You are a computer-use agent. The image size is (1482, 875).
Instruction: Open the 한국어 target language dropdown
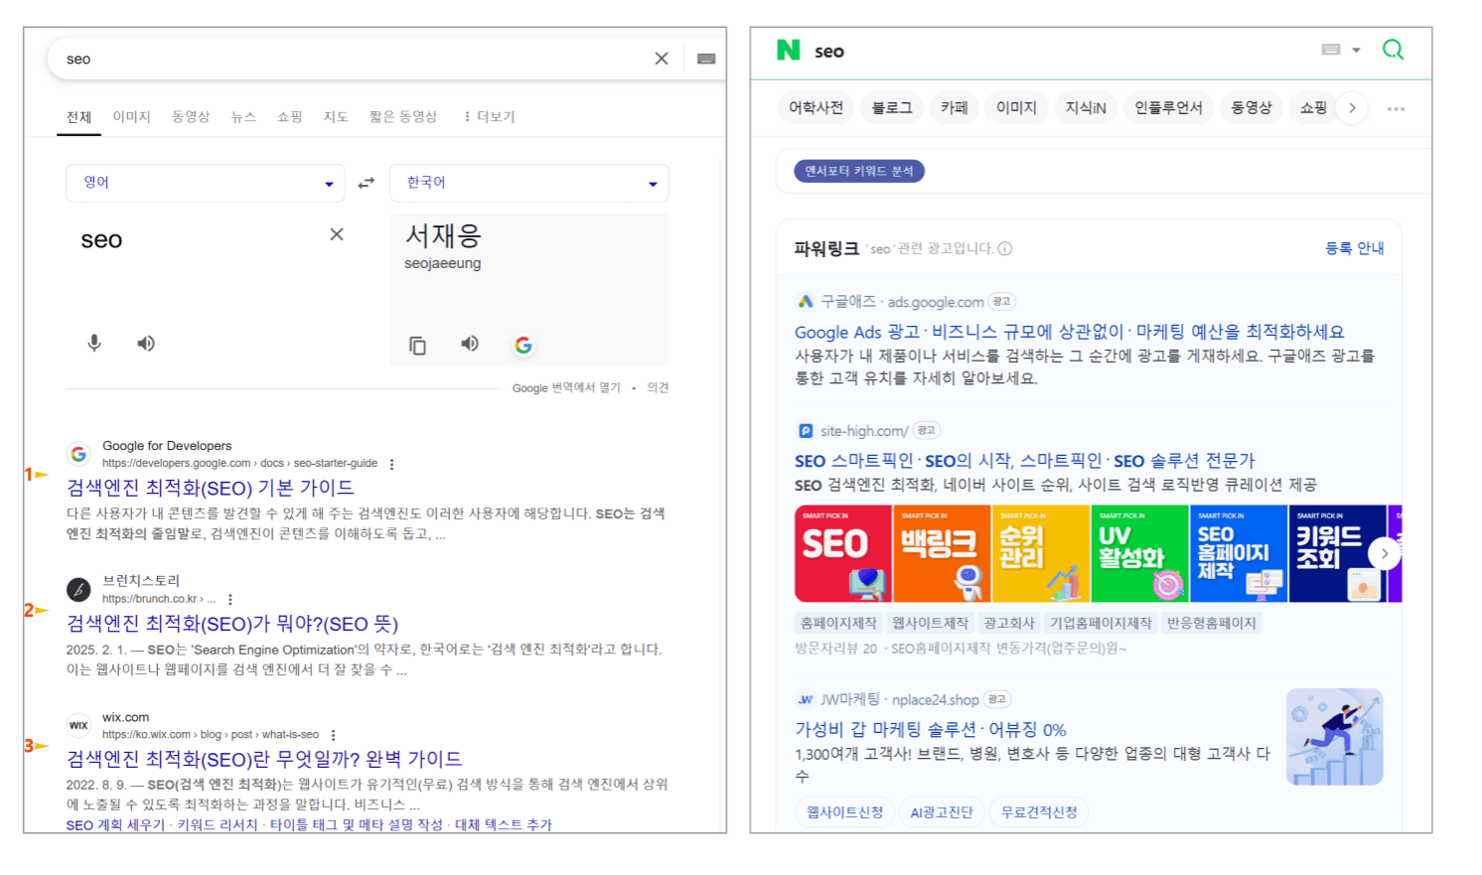click(529, 183)
